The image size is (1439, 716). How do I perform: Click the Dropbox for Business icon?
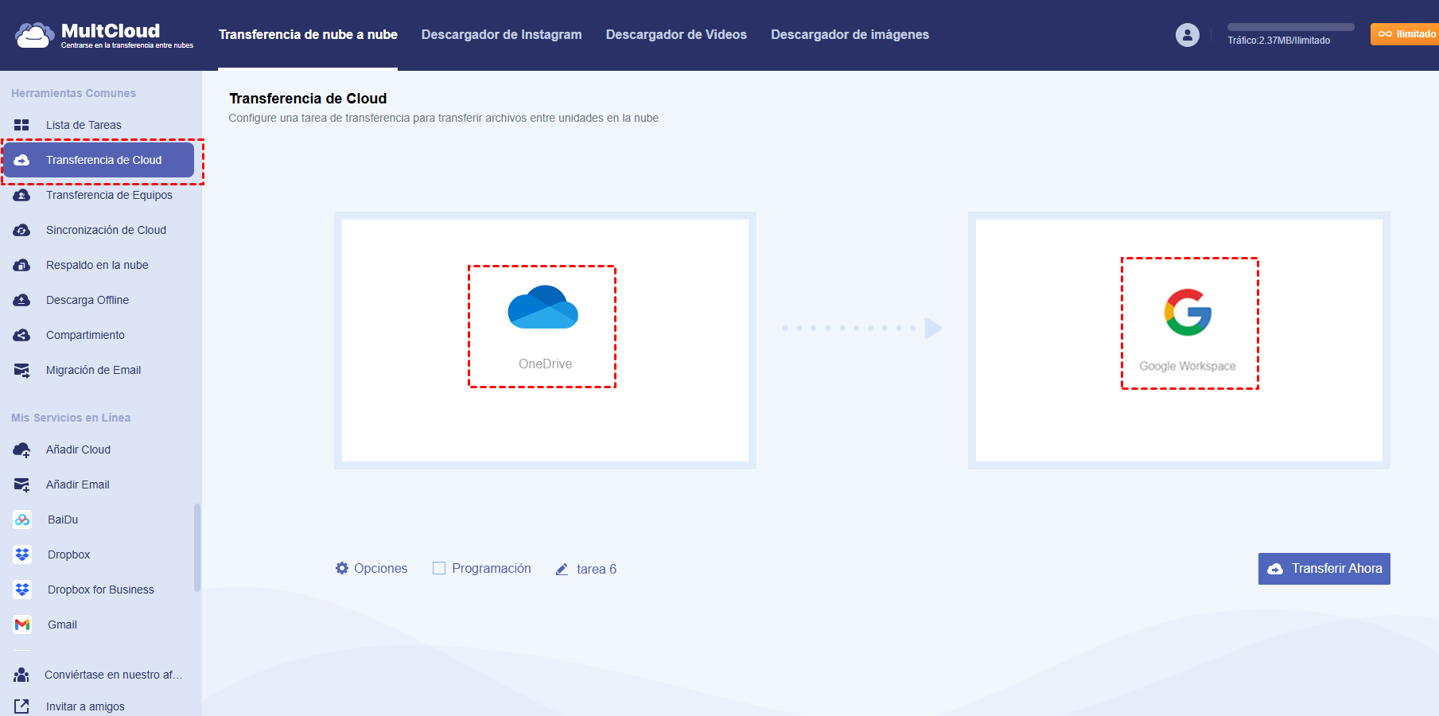point(22,590)
